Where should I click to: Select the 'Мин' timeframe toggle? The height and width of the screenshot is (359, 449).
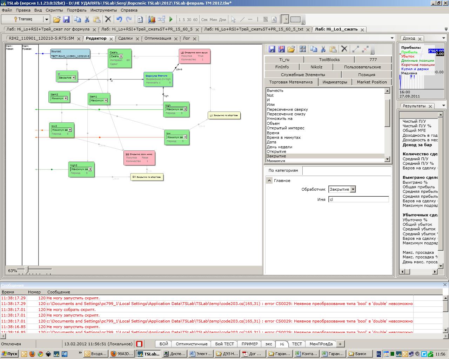coord(213,20)
